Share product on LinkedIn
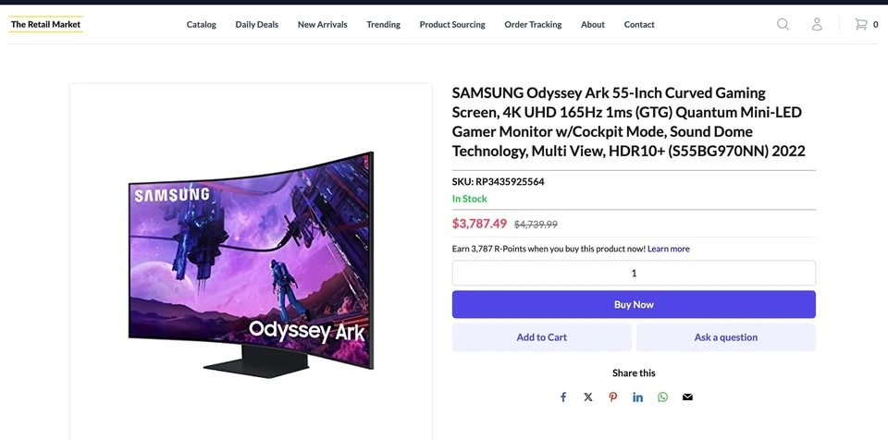888x440 pixels. point(638,397)
